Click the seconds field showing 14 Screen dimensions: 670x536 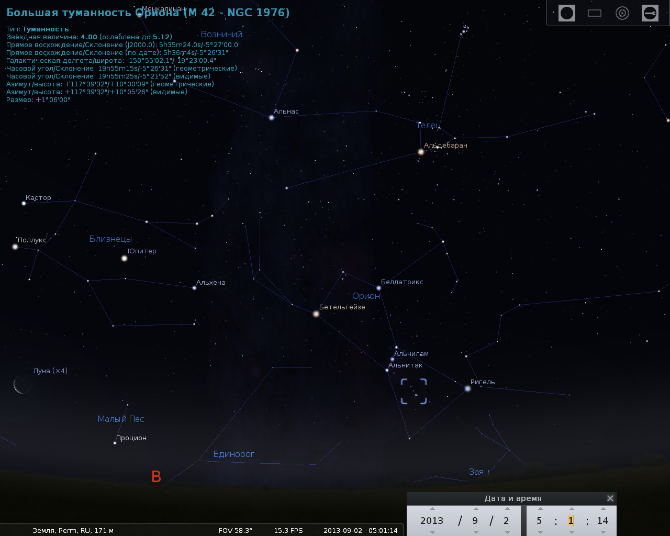602,520
